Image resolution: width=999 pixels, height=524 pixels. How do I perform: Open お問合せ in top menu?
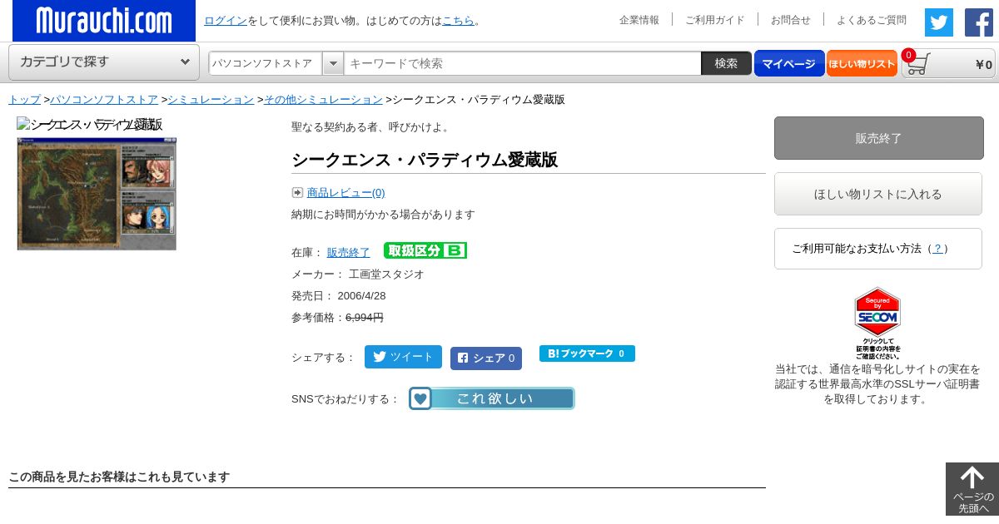click(x=791, y=20)
